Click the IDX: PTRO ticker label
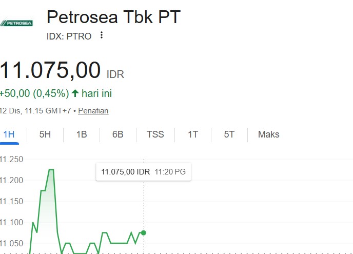353x254 pixels. (69, 35)
